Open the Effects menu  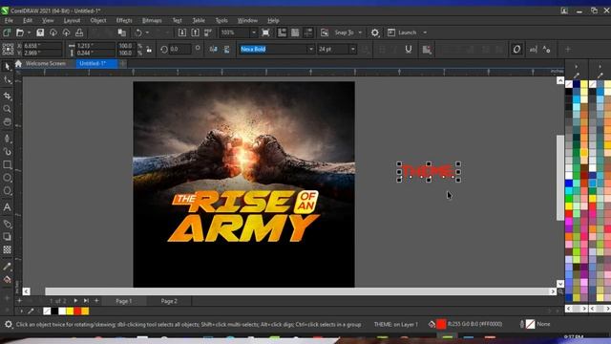point(124,20)
